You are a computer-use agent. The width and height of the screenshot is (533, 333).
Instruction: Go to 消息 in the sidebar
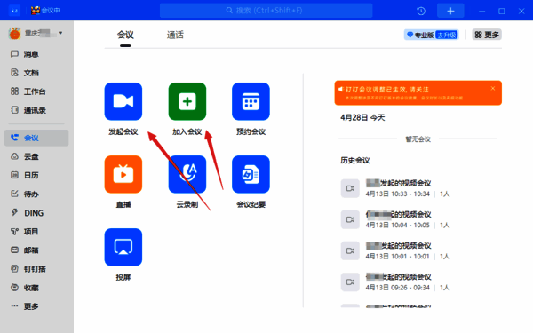tap(36, 54)
